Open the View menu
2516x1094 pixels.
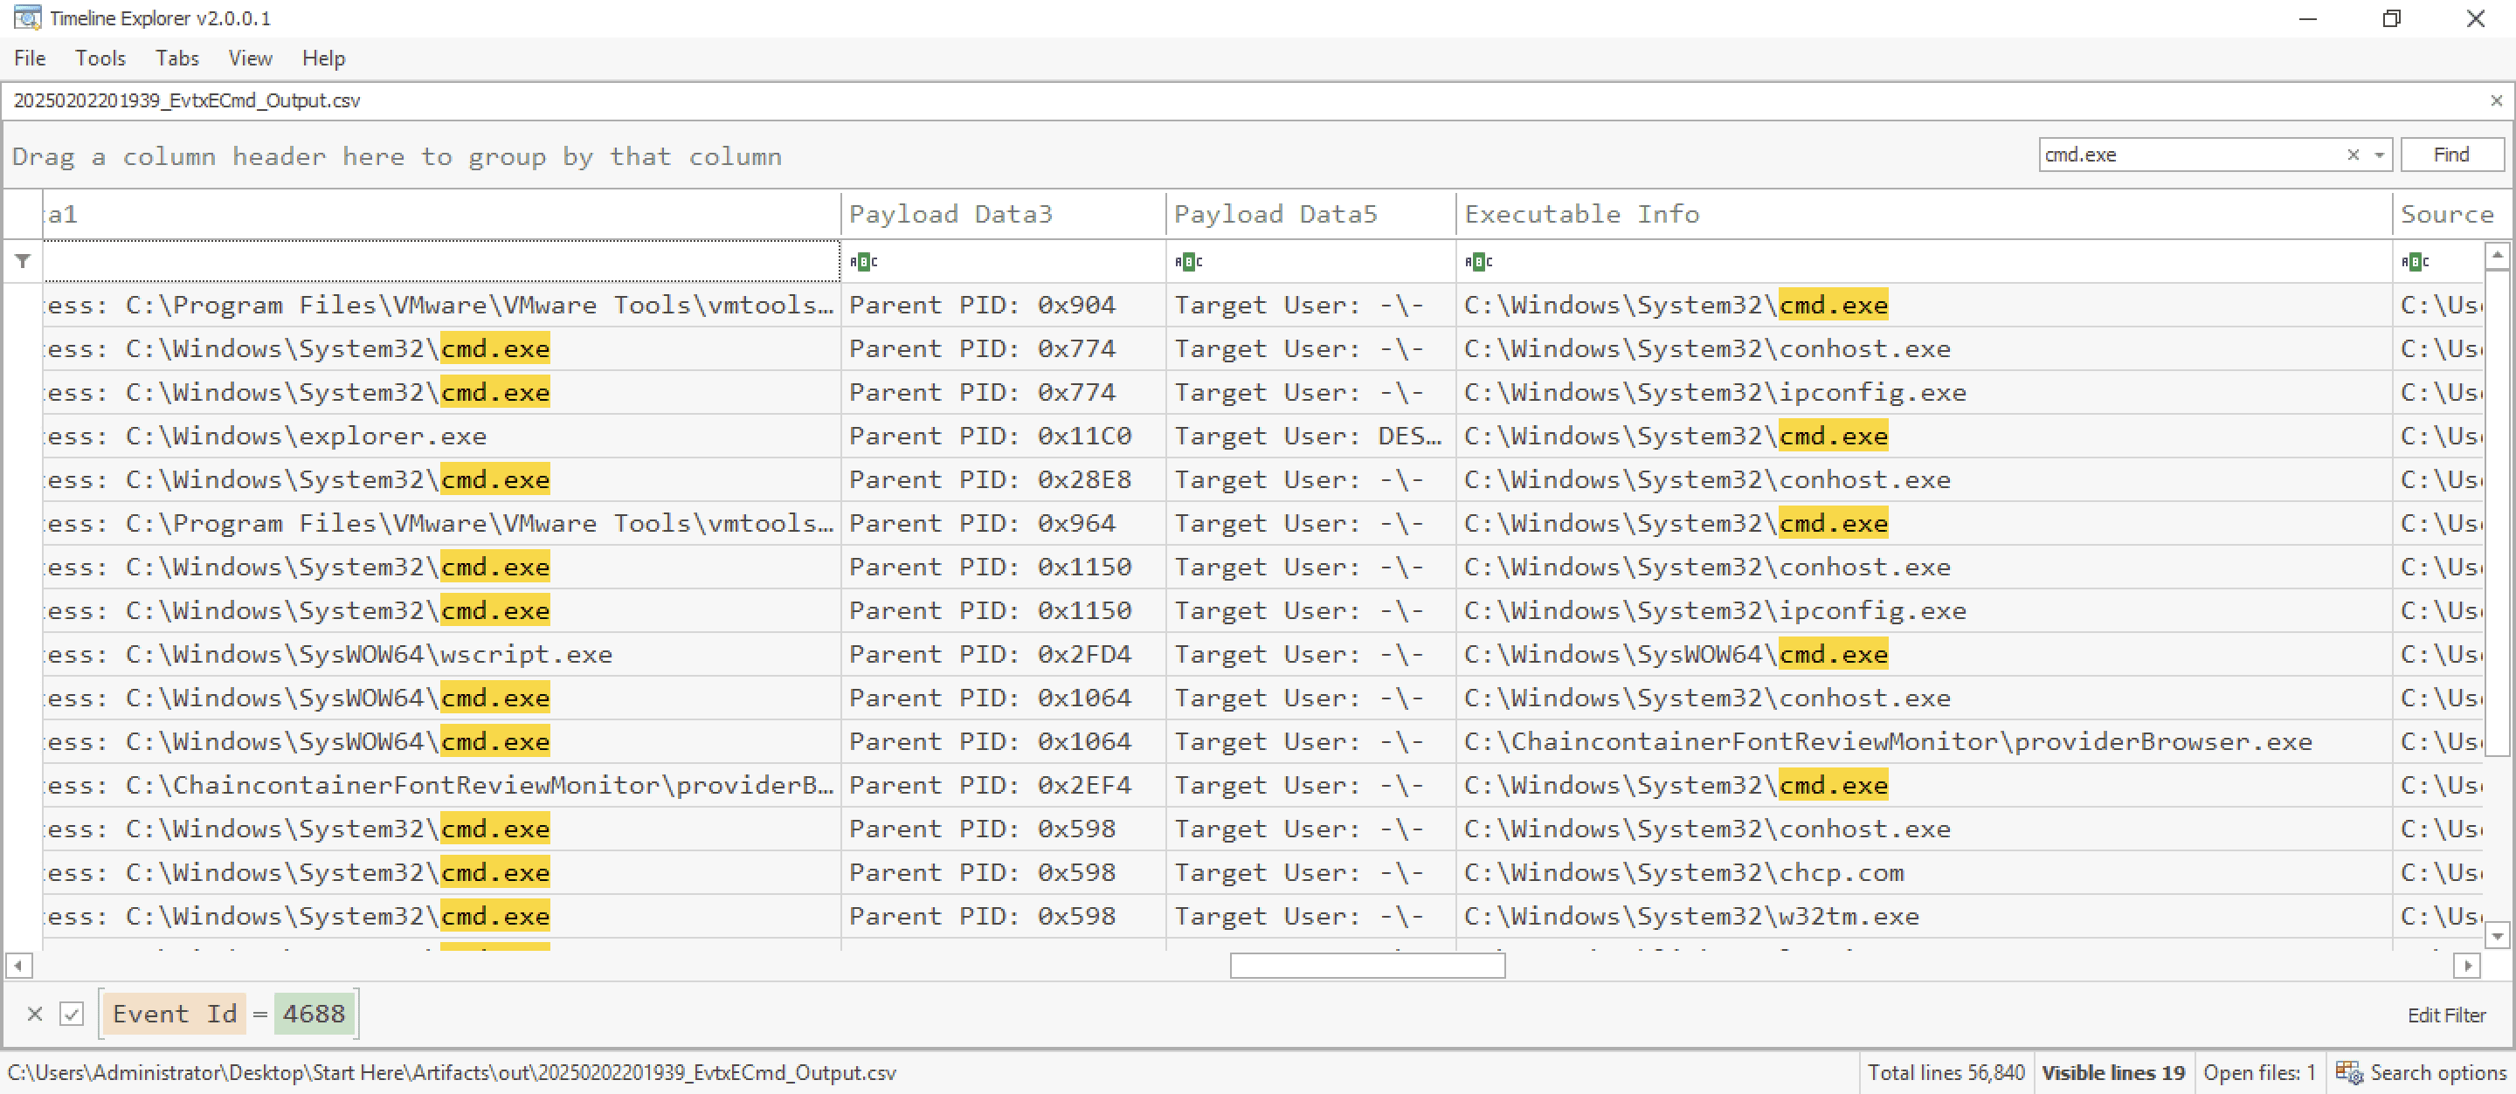point(250,58)
